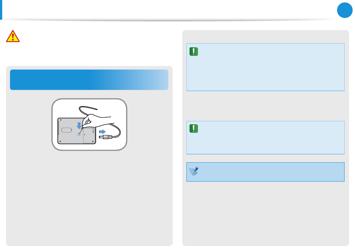355x252 pixels.
Task: Click the blue circle page marker
Action: (x=345, y=10)
